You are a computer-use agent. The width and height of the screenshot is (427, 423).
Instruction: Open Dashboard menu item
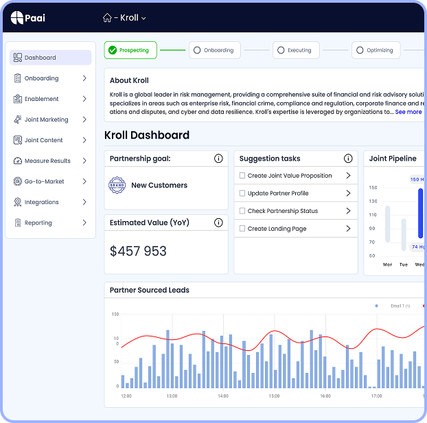coord(50,58)
